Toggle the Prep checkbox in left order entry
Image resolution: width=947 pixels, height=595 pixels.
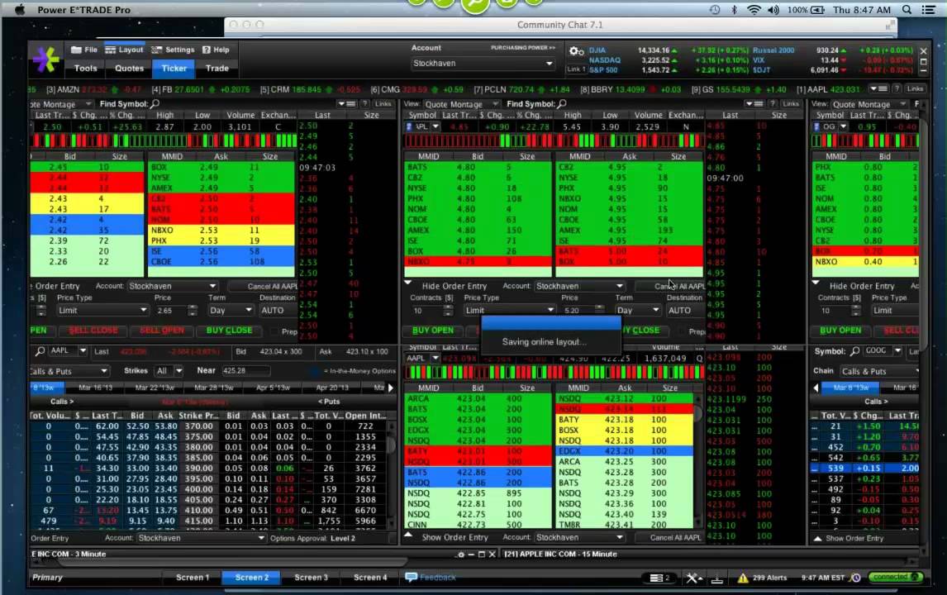[274, 331]
